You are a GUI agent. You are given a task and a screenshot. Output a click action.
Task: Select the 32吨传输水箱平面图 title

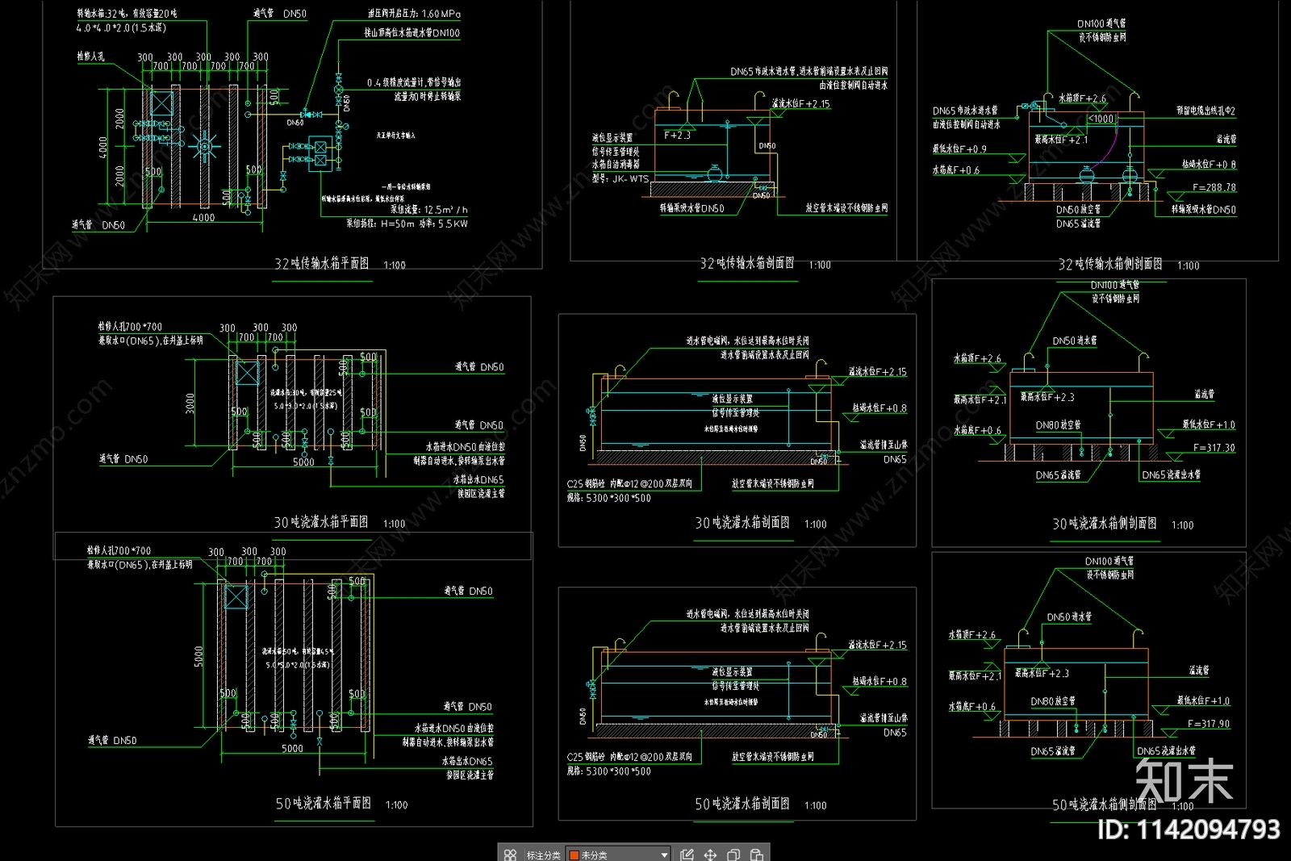pyautogui.click(x=321, y=264)
